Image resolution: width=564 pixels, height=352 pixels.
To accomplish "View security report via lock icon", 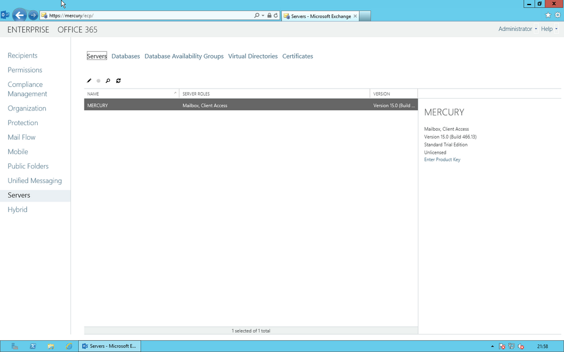I will pos(269,15).
